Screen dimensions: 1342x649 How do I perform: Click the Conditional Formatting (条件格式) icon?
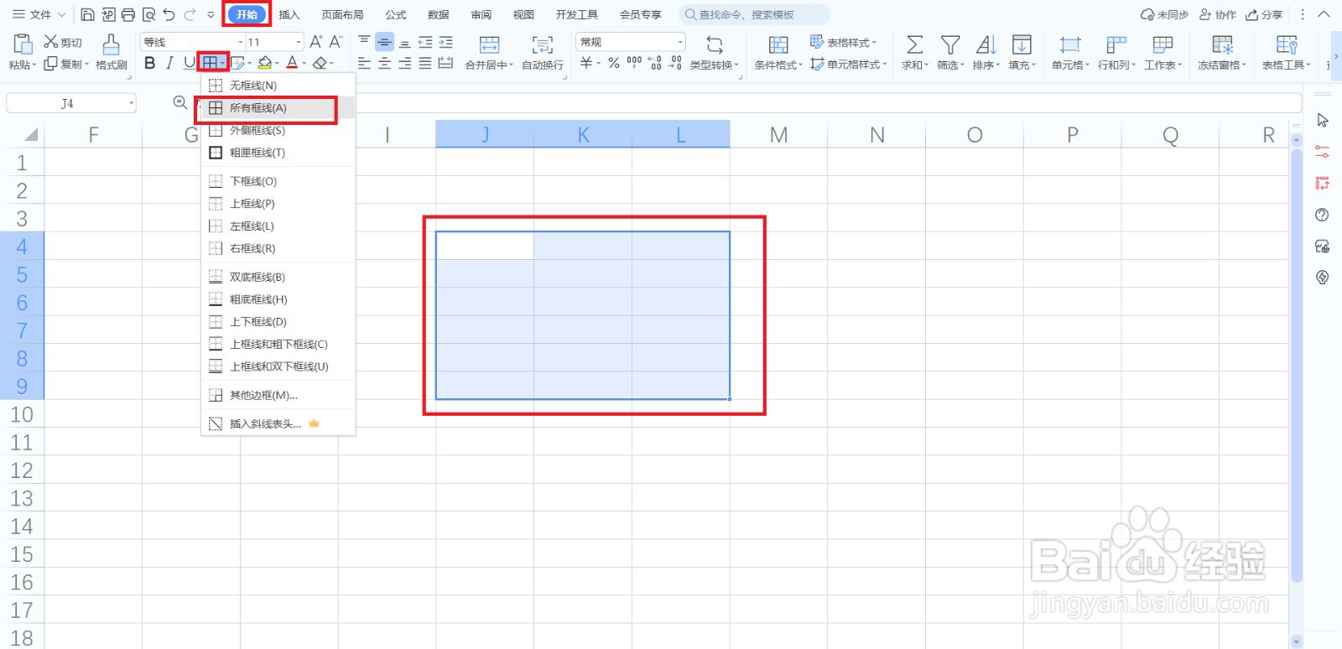coord(778,44)
